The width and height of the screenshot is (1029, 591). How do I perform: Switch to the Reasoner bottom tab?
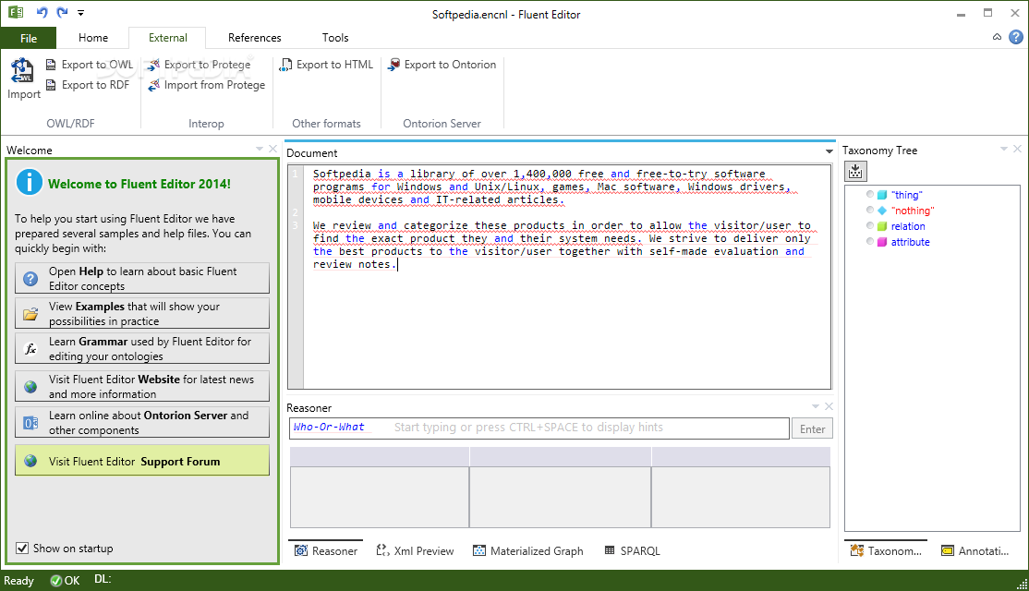(x=326, y=551)
